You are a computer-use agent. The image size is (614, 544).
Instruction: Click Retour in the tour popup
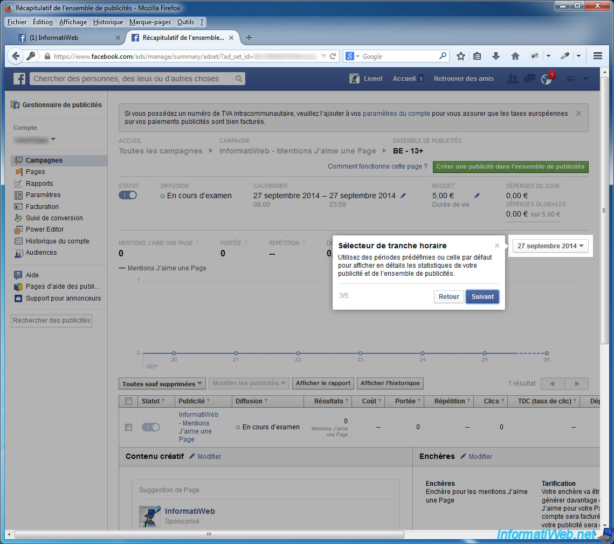[449, 297]
